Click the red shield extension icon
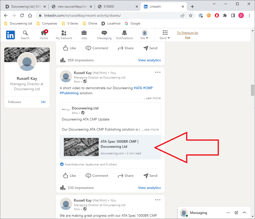This screenshot has width=255, height=219. tap(217, 15)
